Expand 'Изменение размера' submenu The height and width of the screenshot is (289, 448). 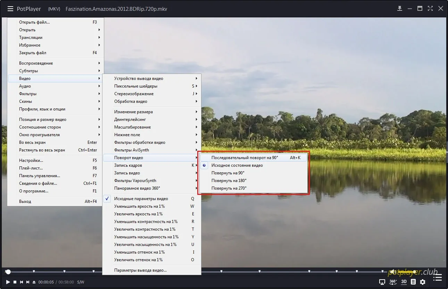(x=152, y=112)
